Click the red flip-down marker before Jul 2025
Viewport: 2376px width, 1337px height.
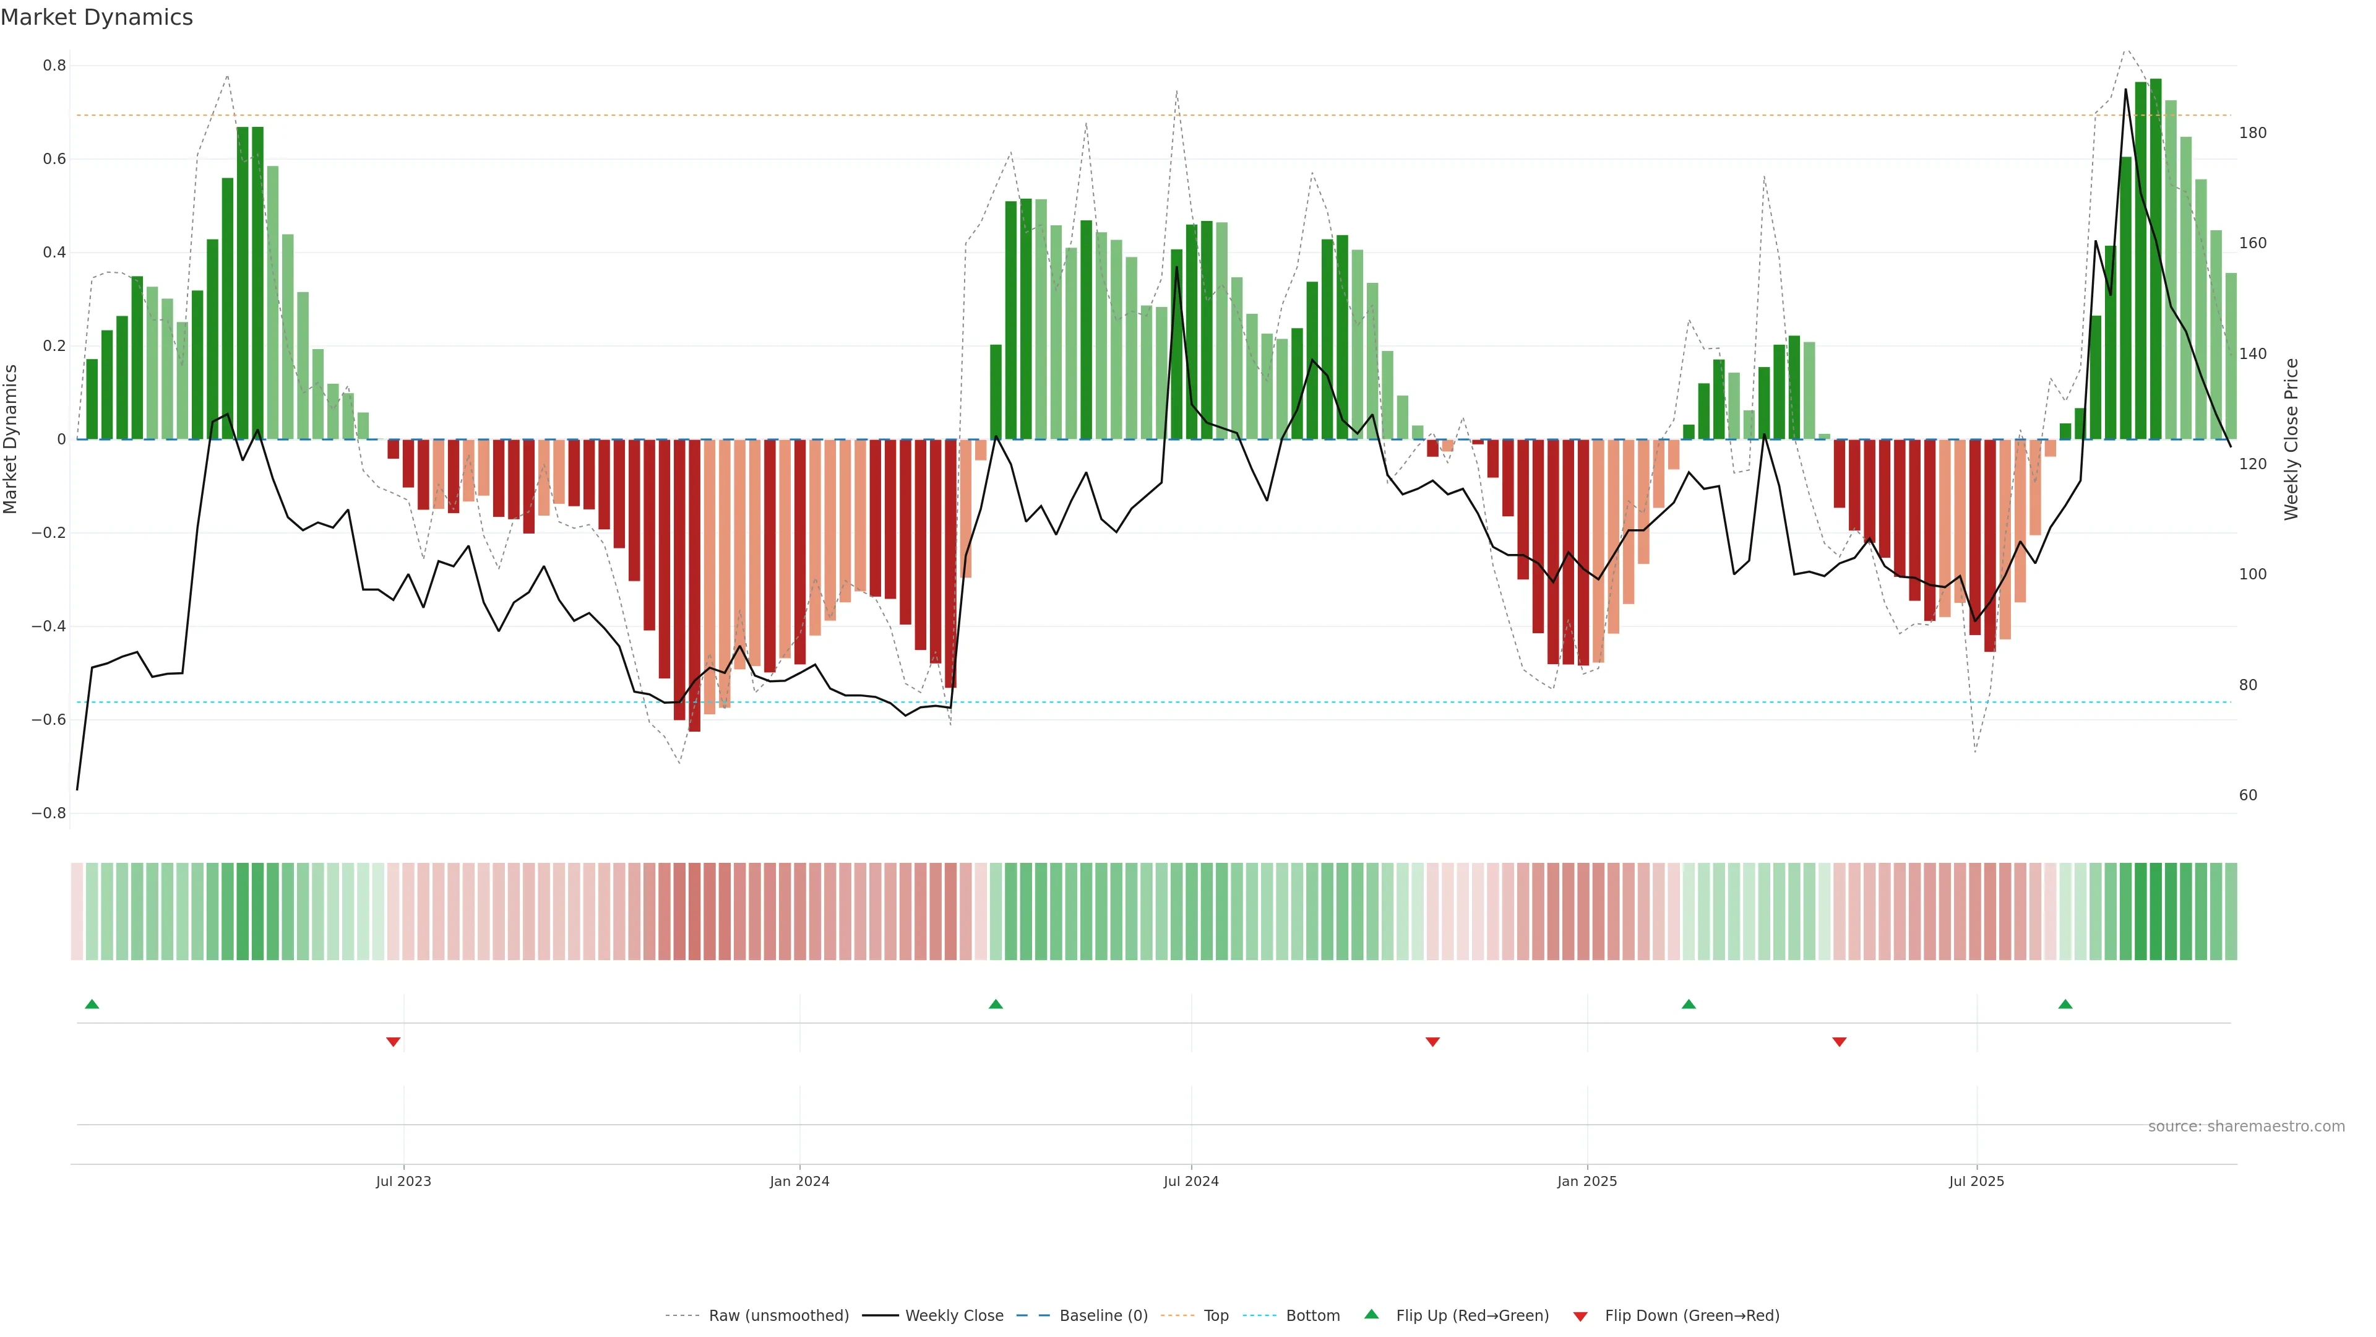pyautogui.click(x=1839, y=1042)
